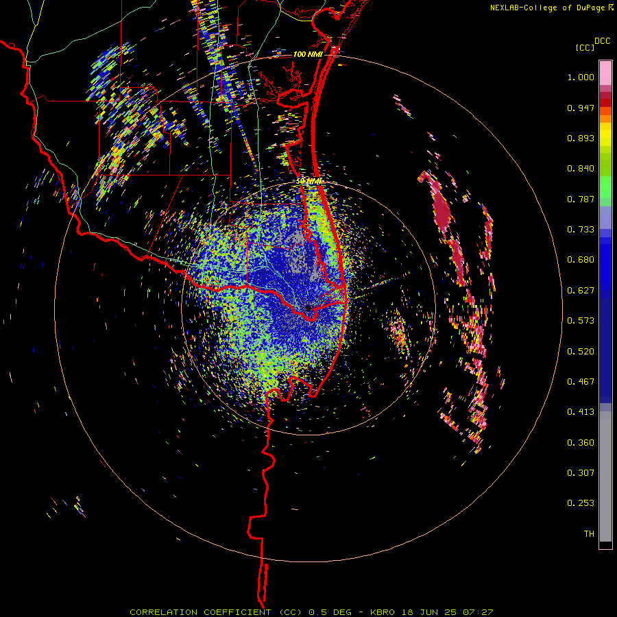
Task: Select the TH threshold label
Action: tap(589, 534)
